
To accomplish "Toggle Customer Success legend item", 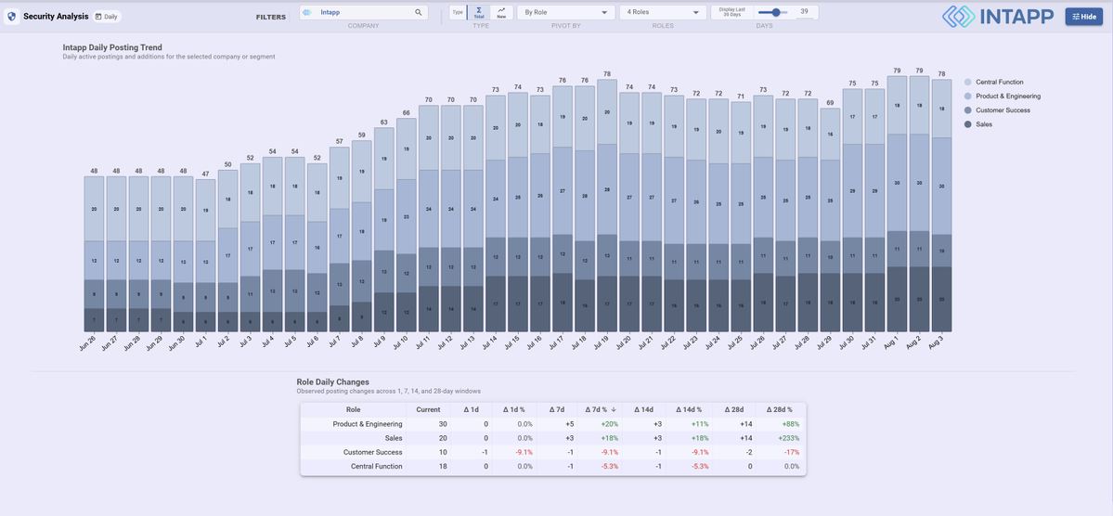I will tap(997, 110).
